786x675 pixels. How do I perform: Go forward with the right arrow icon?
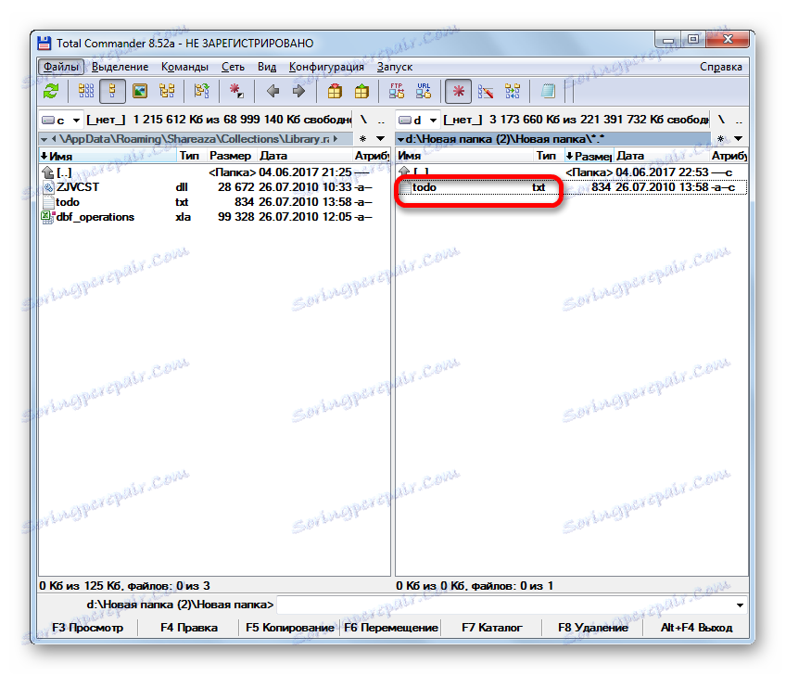298,91
